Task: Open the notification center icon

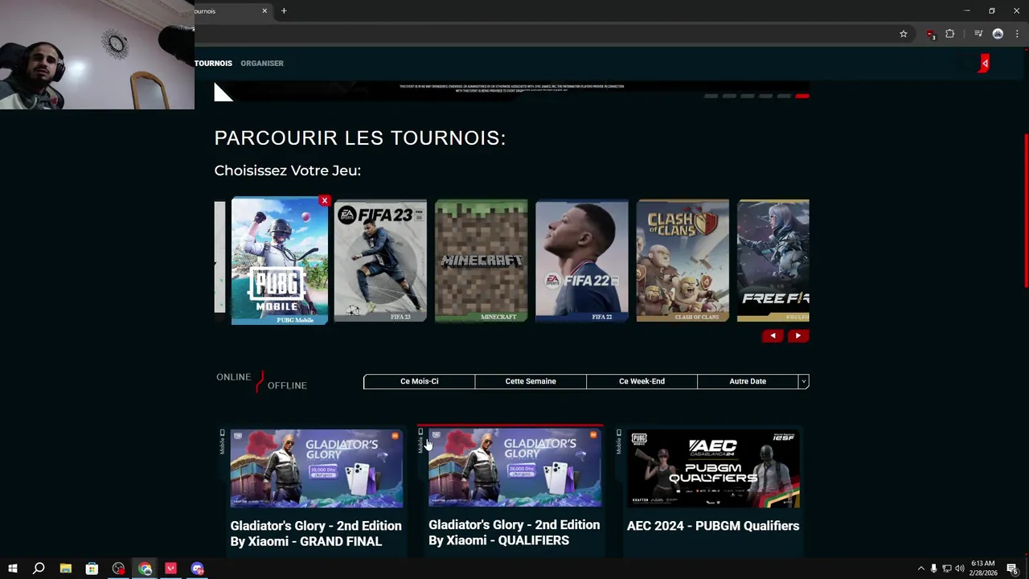Action: coord(1013,569)
